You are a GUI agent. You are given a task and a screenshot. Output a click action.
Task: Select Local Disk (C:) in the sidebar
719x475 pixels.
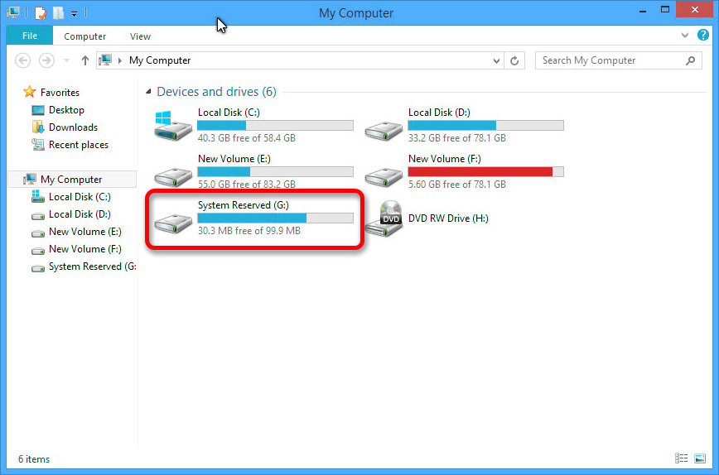tap(80, 197)
